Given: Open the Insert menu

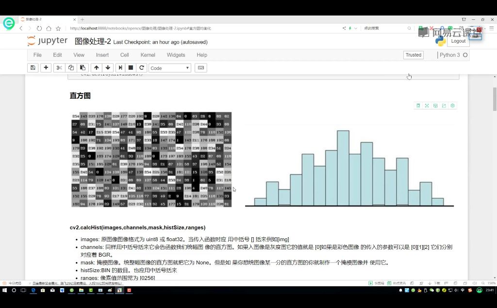Looking at the screenshot, I should [102, 55].
